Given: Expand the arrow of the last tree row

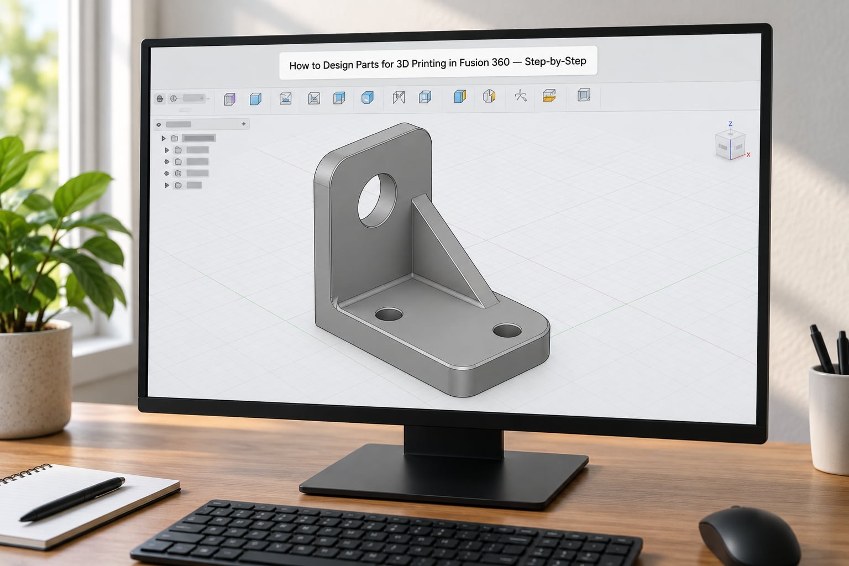Looking at the screenshot, I should click(x=167, y=185).
